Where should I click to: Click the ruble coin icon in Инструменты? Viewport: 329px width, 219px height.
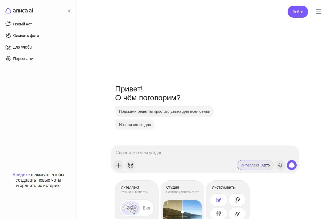point(237,200)
